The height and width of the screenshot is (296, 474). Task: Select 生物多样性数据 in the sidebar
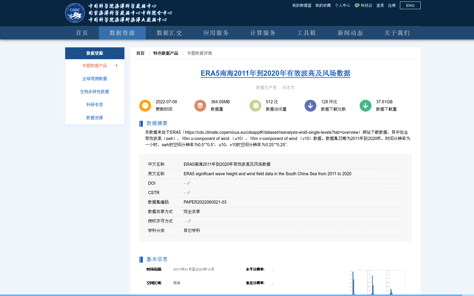[94, 91]
